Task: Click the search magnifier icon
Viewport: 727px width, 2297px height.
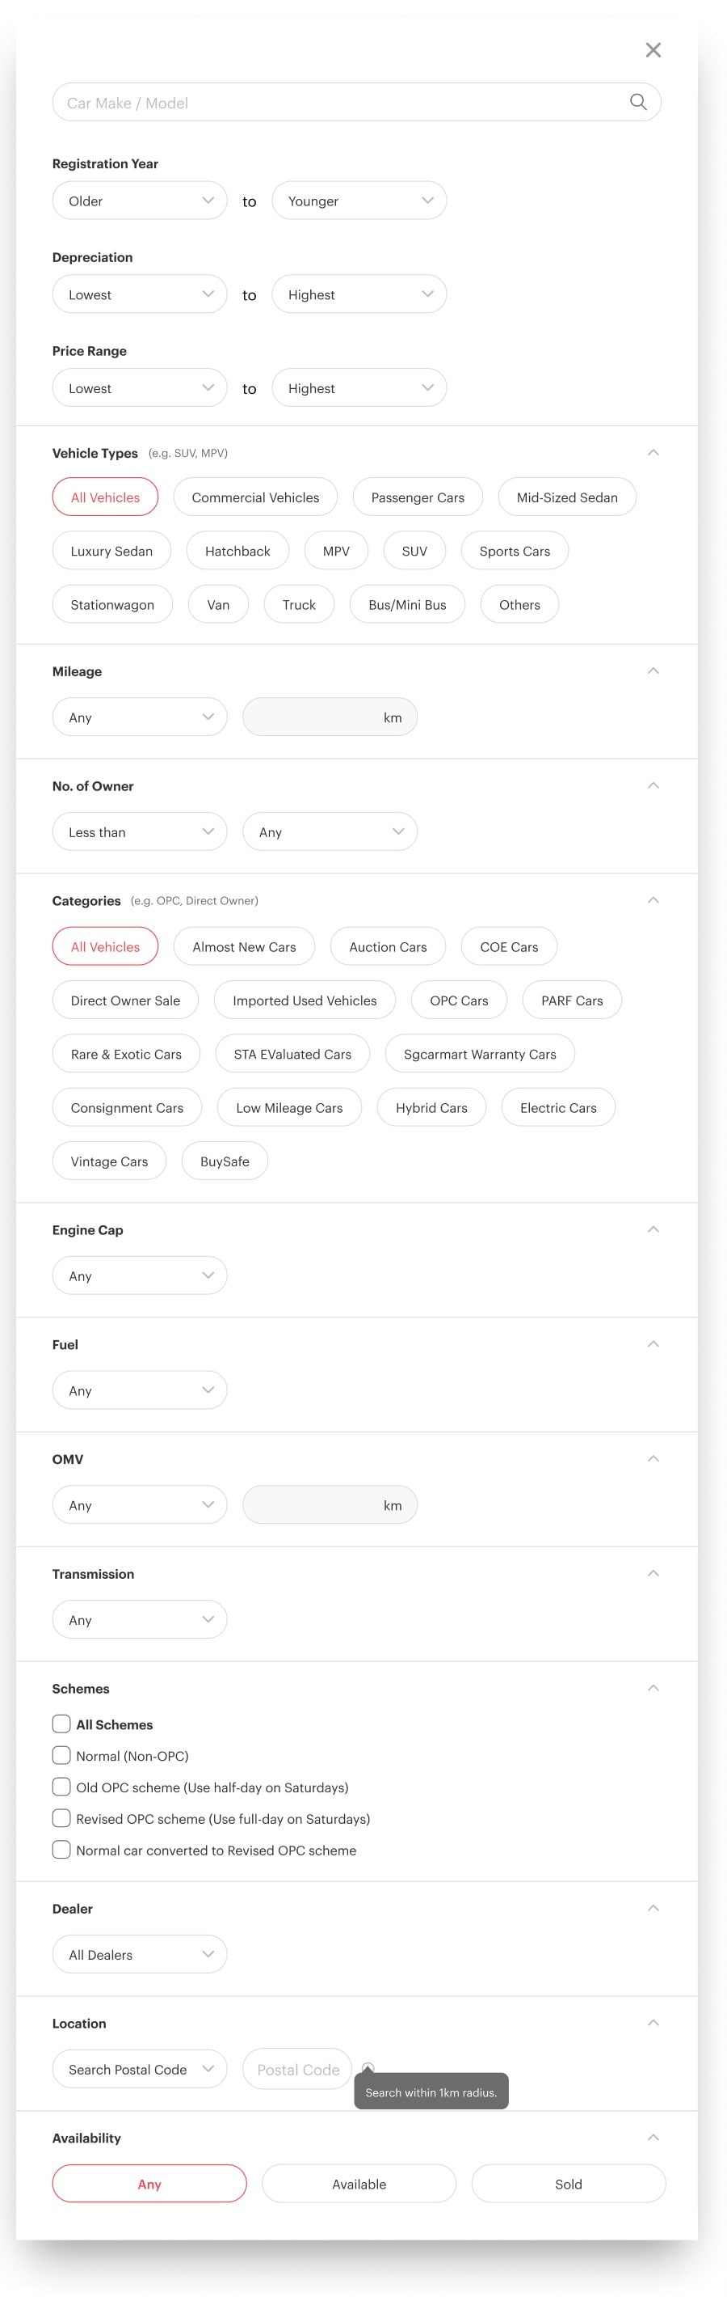Action: click(x=638, y=102)
